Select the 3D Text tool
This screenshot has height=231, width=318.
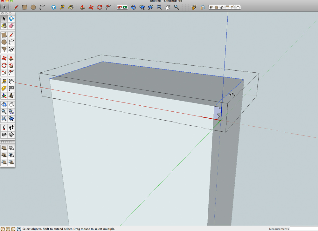point(11,96)
